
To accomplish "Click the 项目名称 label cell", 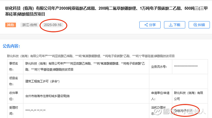I will coord(15,81).
